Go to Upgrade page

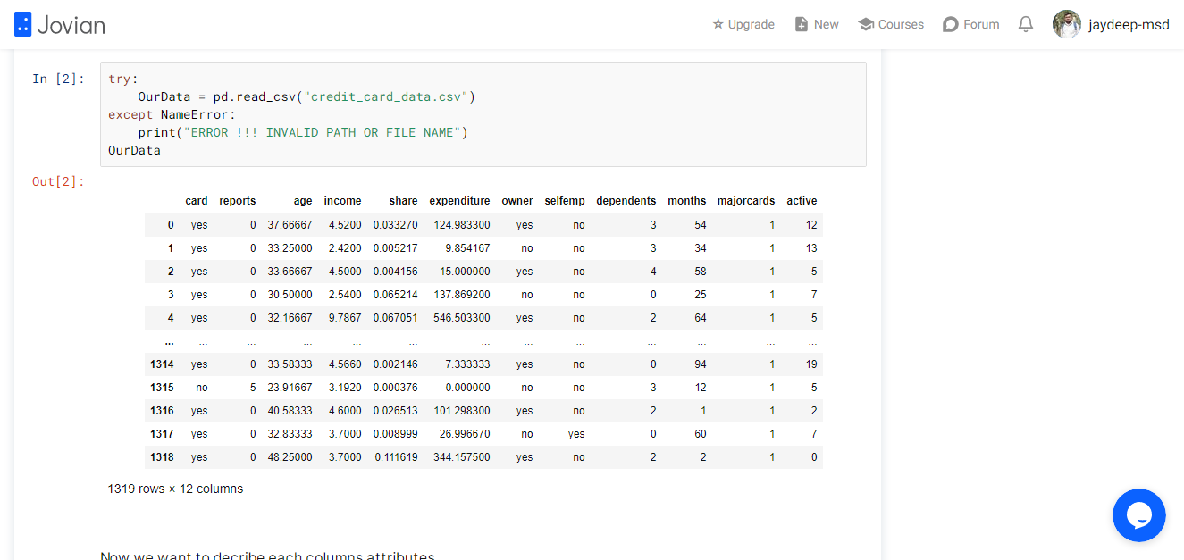point(743,24)
